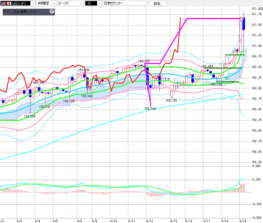Image resolution: width=263 pixels, height=223 pixels.
Task: Click the 設定... button
Action: tap(158, 4)
